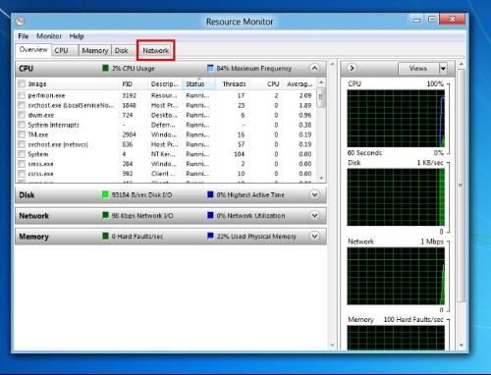This screenshot has height=375, width=491.
Task: Sort by the Image column header
Action: point(67,83)
